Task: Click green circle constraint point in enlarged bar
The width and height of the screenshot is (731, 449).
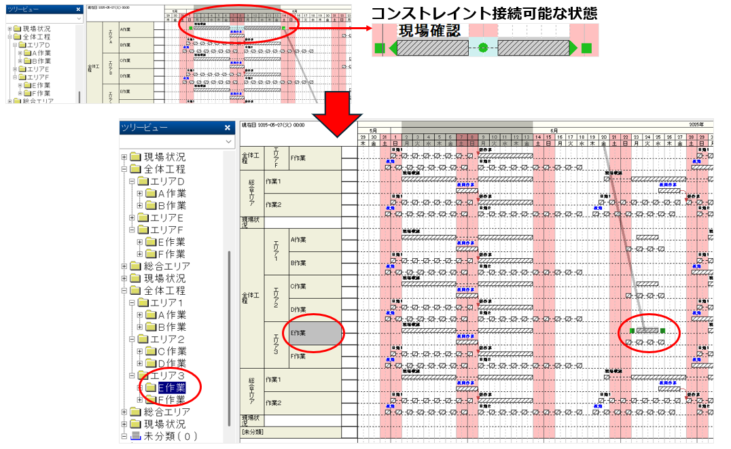Action: (x=483, y=48)
